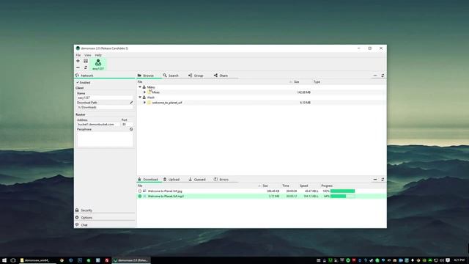Click welcome_to_planet_urf folder icon

pyautogui.click(x=149, y=103)
